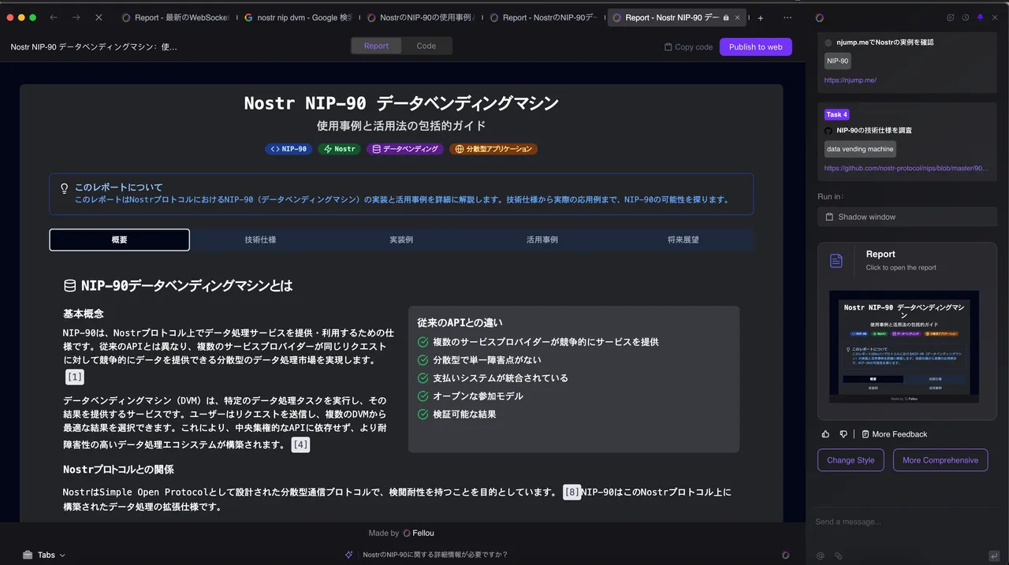Screen dimensions: 1009x565
Task: Open the Tabs dropdown at bottom left
Action: click(44, 555)
